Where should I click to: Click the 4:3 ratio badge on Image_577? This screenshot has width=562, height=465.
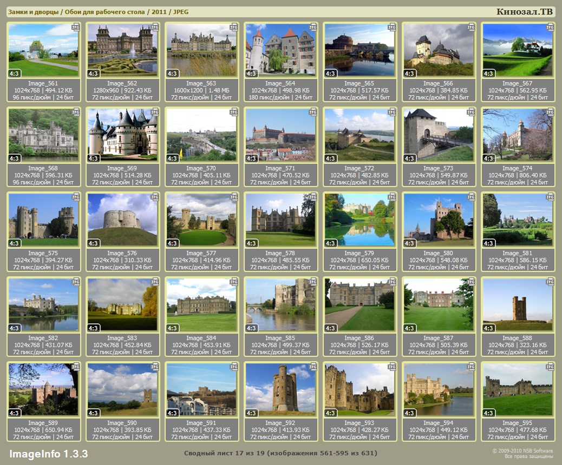click(172, 243)
